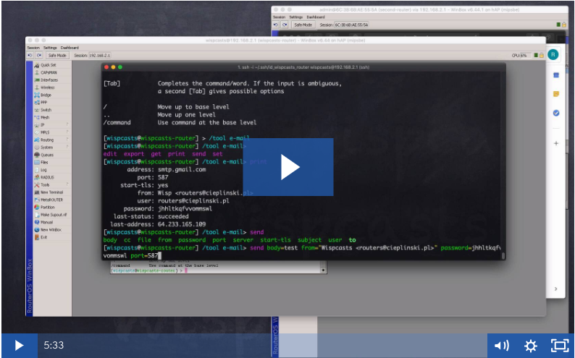Open Dashboard menu in front WinBox window
Viewport: 575px width, 358px height.
point(70,48)
